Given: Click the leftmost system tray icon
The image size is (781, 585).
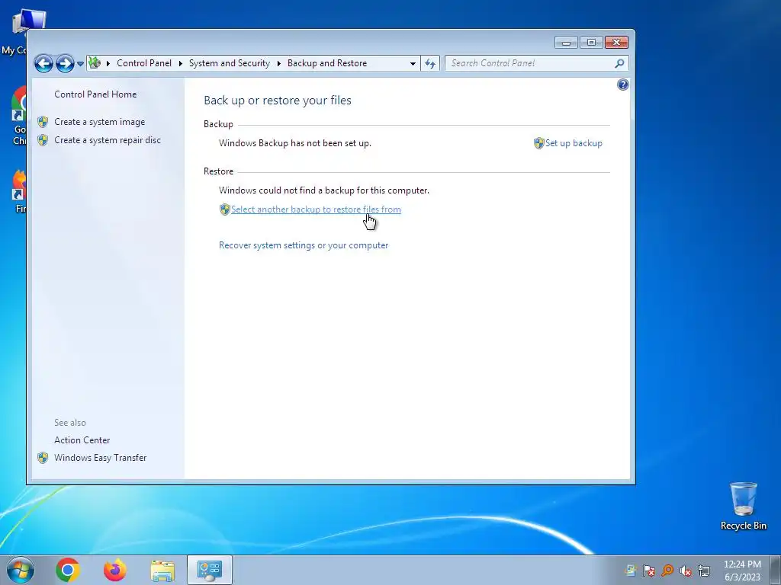Looking at the screenshot, I should click(631, 571).
